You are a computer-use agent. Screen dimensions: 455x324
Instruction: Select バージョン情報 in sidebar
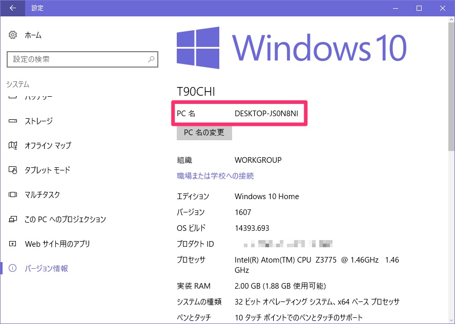(x=47, y=268)
